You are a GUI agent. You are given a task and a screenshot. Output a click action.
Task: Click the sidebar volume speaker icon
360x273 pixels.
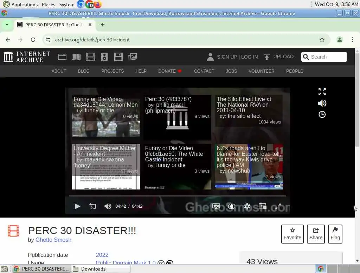point(322,103)
